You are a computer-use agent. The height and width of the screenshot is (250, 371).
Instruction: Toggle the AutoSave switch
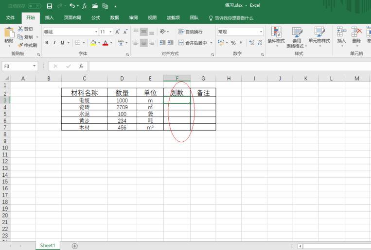[35, 6]
